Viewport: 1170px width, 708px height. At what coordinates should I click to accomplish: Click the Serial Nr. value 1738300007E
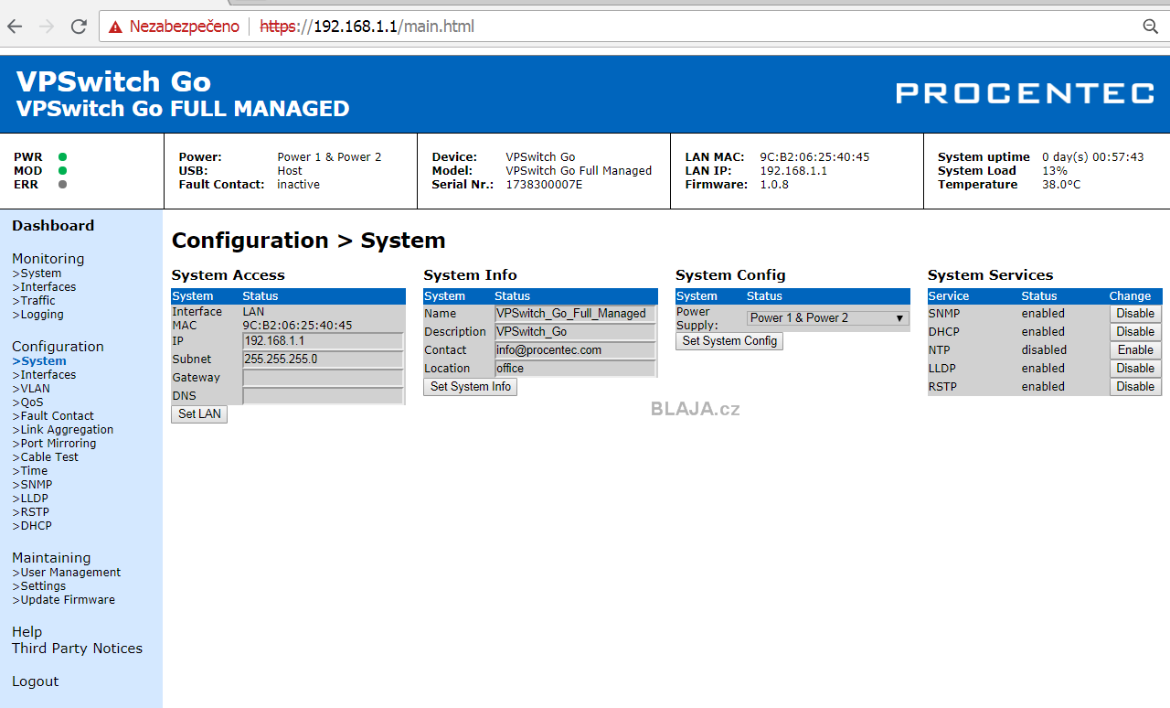pos(544,185)
